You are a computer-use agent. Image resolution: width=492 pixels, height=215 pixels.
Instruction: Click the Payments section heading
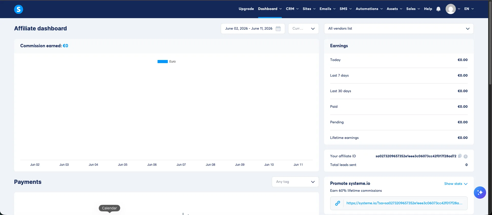click(x=28, y=182)
